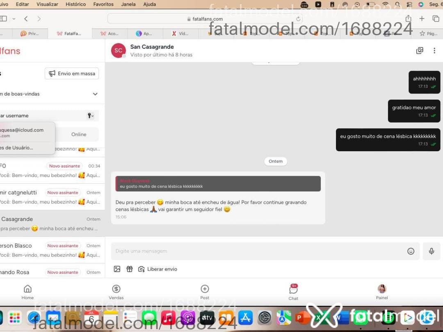Expand the Safari sidebar options chevron
443x332 pixels.
point(14,19)
